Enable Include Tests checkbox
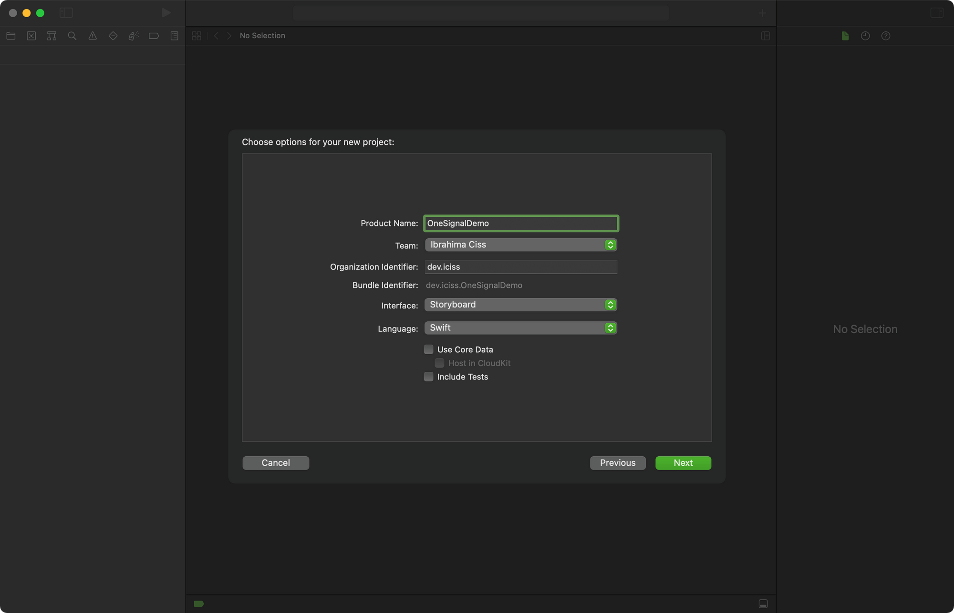 [429, 377]
